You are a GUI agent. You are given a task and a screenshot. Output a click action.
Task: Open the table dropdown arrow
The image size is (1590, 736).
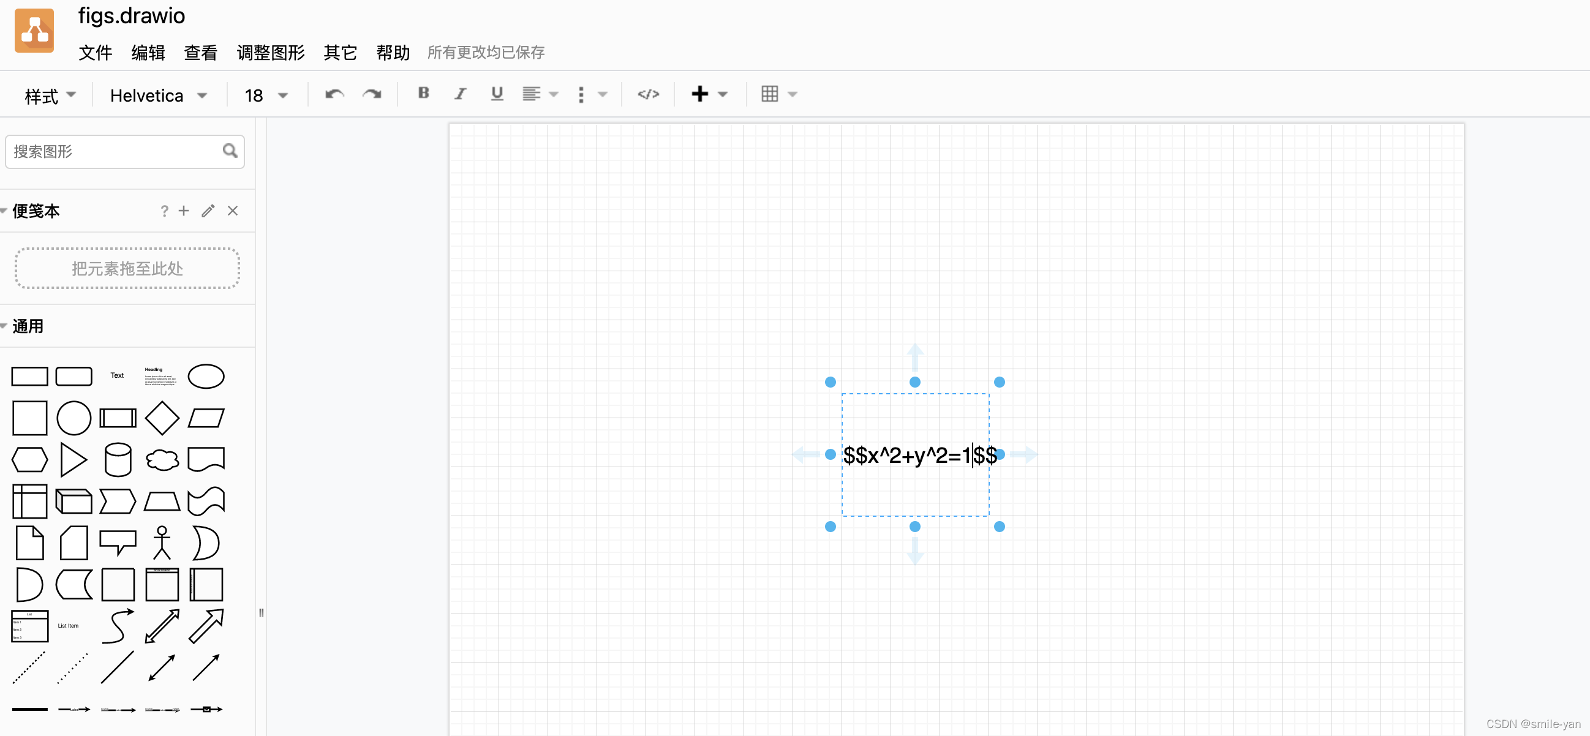click(793, 94)
